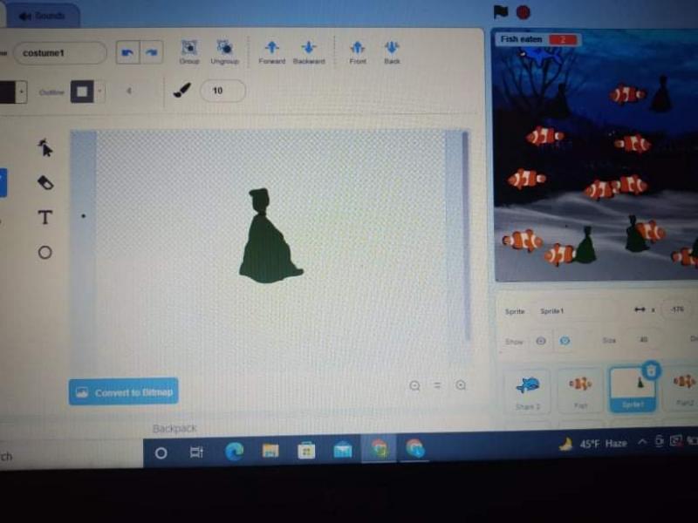Open the Outline color dropdown

point(99,92)
